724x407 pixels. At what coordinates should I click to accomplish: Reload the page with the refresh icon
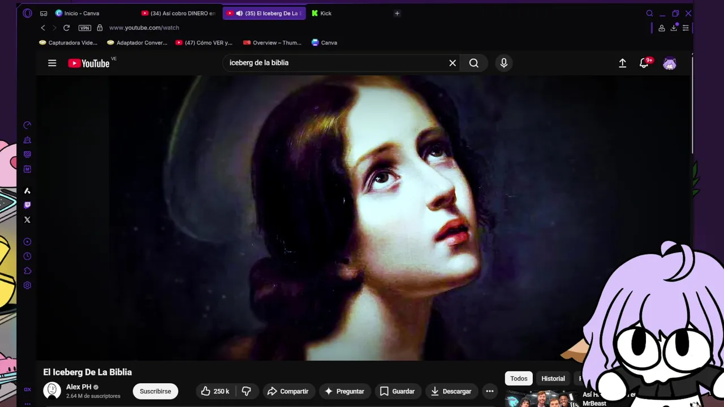pos(66,28)
